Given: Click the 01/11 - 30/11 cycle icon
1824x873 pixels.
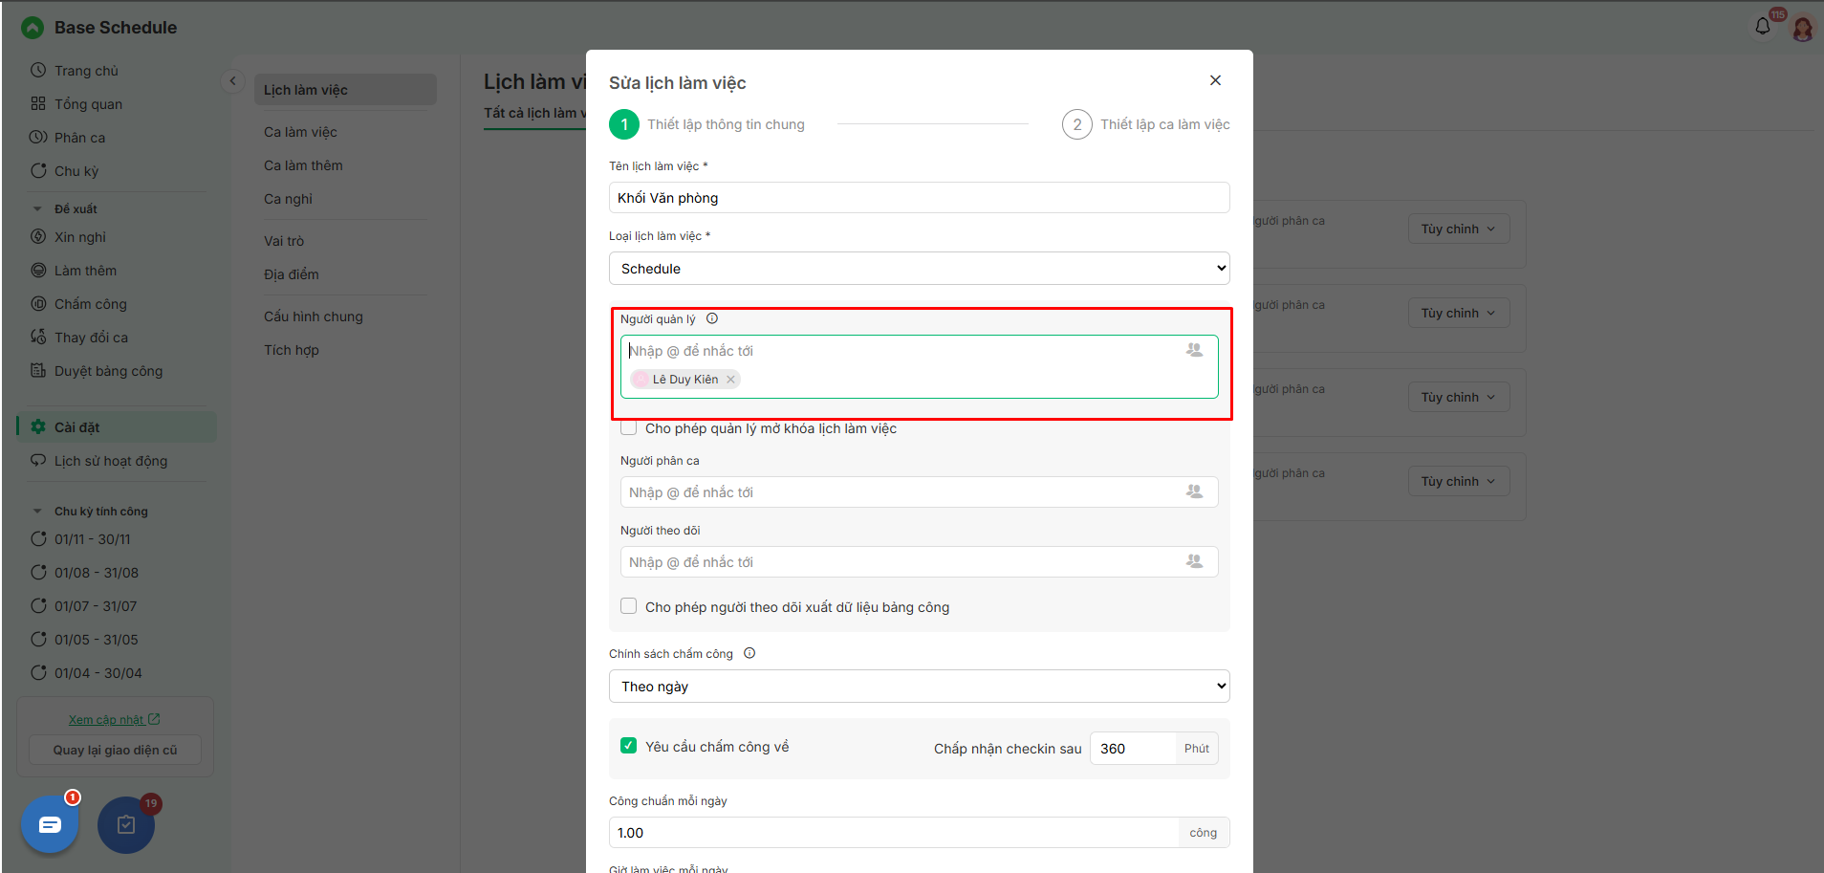Looking at the screenshot, I should click(x=38, y=538).
